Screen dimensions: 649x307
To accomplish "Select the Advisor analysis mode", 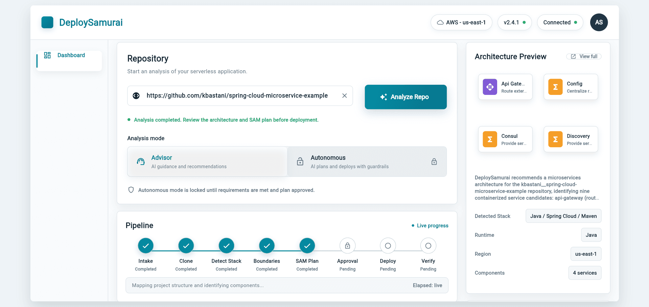I will (207, 161).
